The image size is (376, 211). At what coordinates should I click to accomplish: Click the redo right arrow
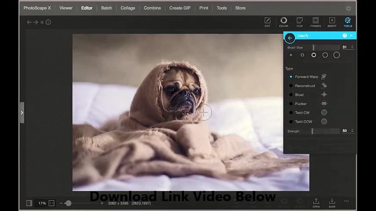[36, 22]
